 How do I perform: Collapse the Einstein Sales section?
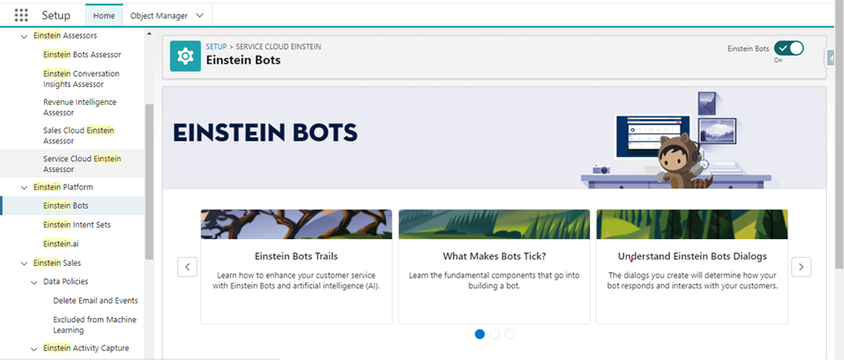click(23, 263)
